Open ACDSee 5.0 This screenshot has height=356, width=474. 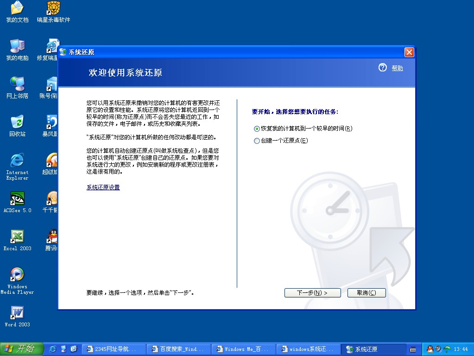pyautogui.click(x=17, y=199)
